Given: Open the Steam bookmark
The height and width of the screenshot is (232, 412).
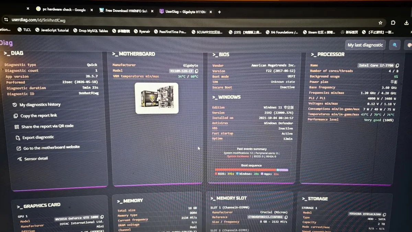Looking at the screenshot, I should [x=319, y=32].
